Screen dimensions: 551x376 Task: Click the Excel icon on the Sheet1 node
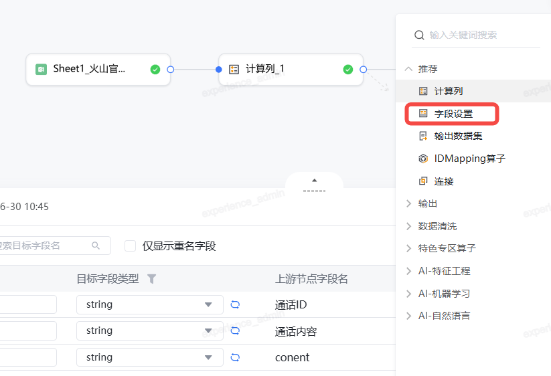[x=41, y=69]
